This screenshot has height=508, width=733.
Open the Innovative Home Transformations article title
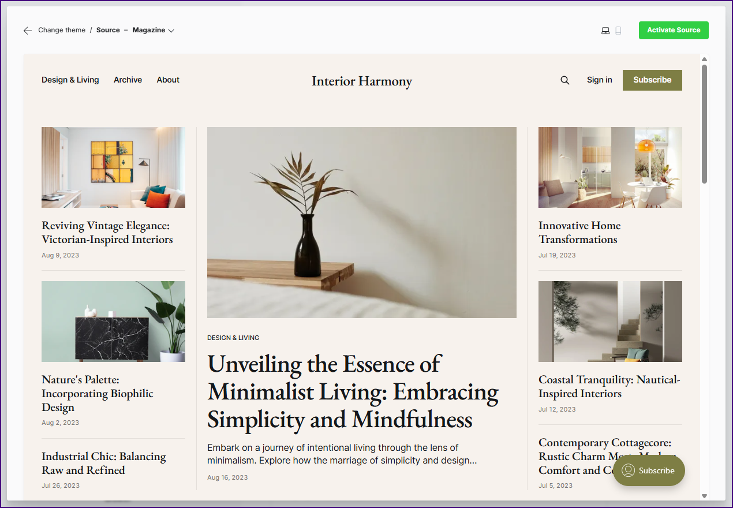pos(579,233)
